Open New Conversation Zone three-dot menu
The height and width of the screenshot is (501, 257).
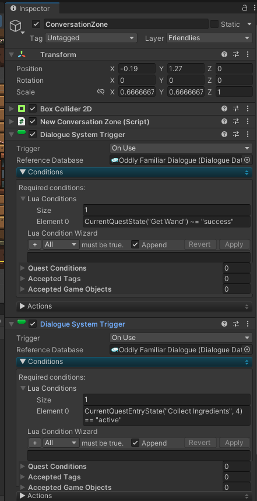[x=248, y=122]
